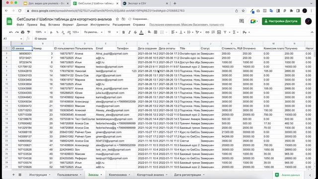Image resolution: width=318 pixels, height=179 pixels.
Task: Open the Файл menu
Action: 20,24
